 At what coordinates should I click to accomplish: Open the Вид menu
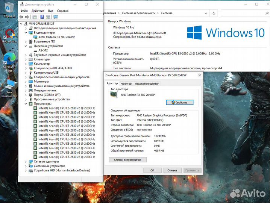(50, 11)
